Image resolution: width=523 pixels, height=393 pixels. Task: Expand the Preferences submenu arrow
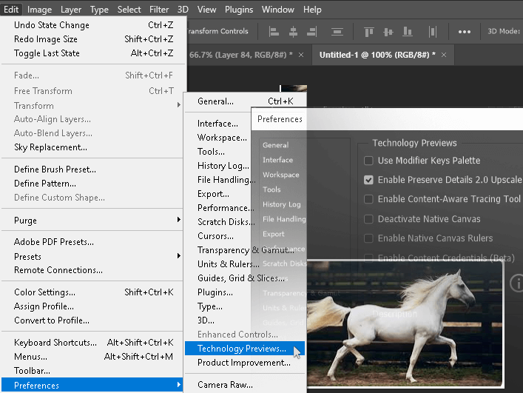pyautogui.click(x=179, y=385)
